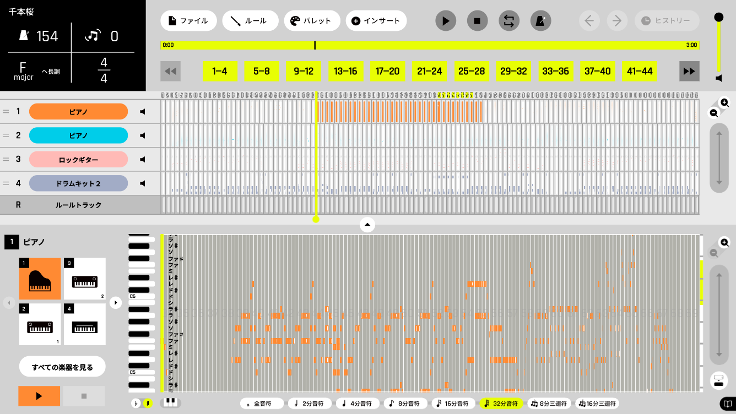Show next instrument page arrow
The width and height of the screenshot is (736, 414).
[x=115, y=302]
